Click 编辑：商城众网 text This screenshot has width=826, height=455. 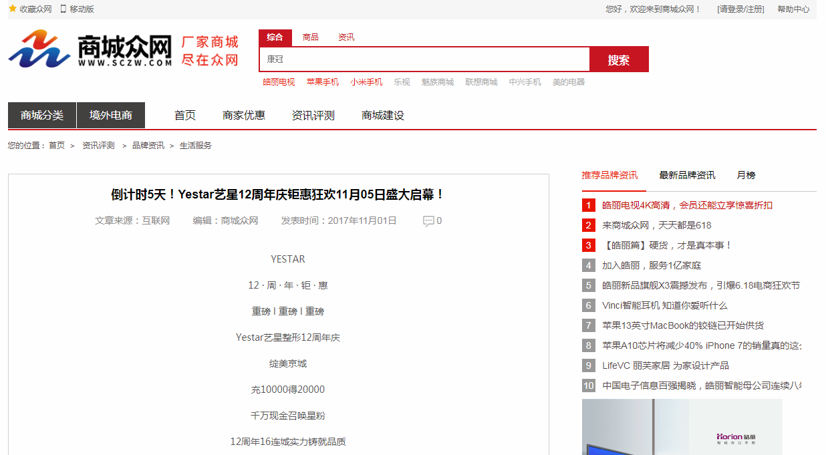pos(225,220)
